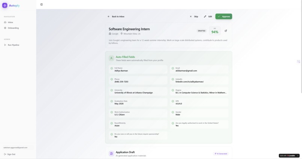The width and height of the screenshot is (302, 159).
Task: Click the check icon beside University
Action: (x=112, y=90)
